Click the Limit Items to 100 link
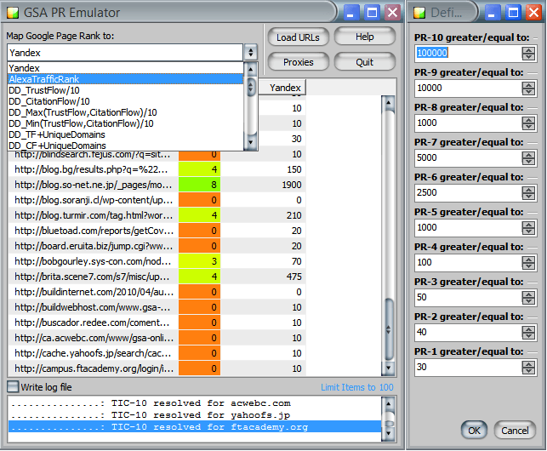547x451 pixels. 357,387
